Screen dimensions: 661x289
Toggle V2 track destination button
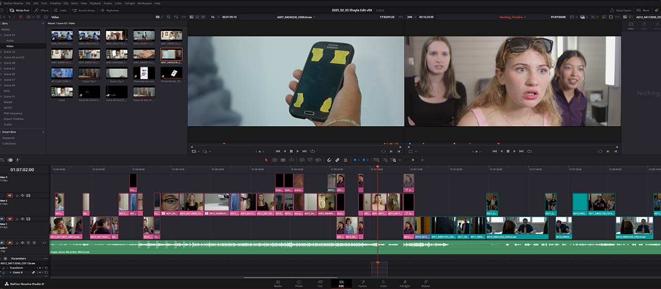9,196
